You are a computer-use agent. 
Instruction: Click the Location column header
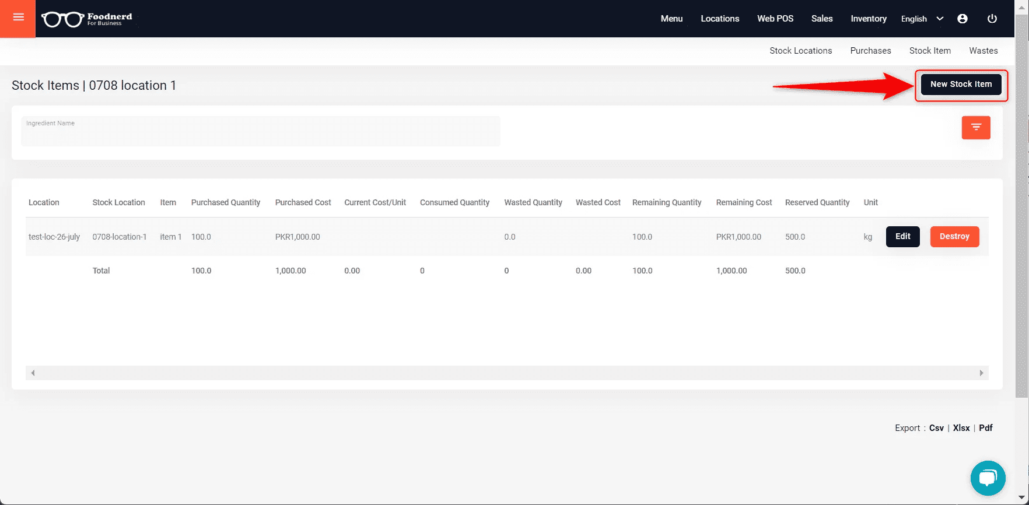[x=44, y=202]
